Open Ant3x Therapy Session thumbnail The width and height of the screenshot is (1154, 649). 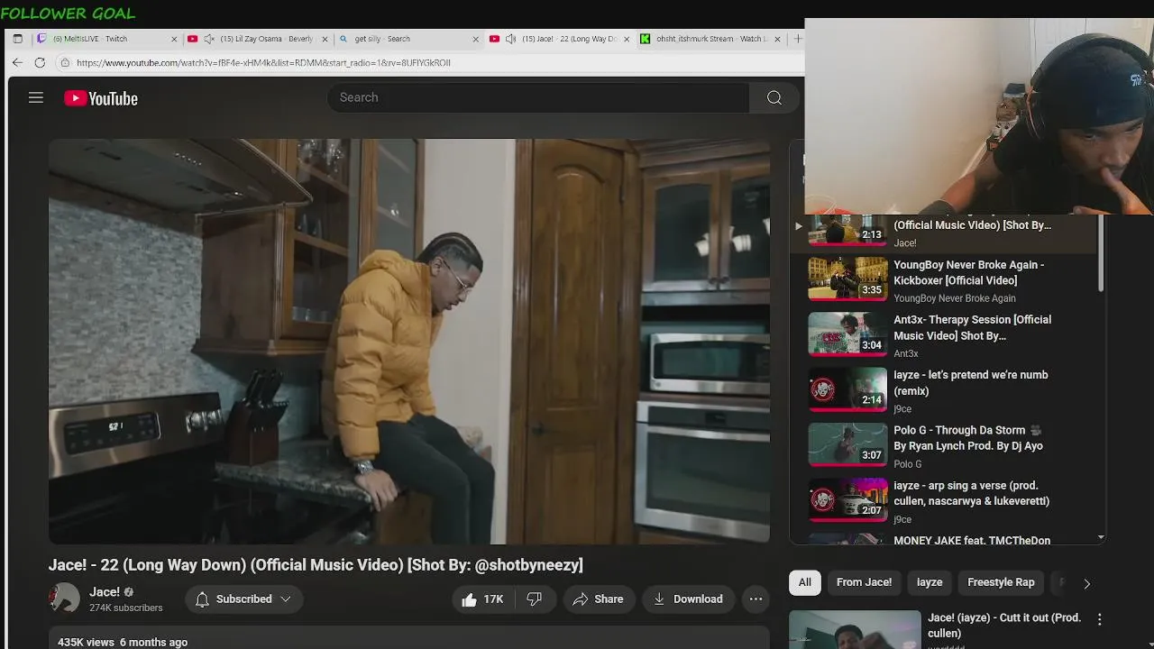847,334
